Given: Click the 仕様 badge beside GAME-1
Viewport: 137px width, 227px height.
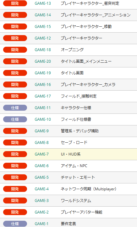Looking at the screenshot, I should pos(15,224).
